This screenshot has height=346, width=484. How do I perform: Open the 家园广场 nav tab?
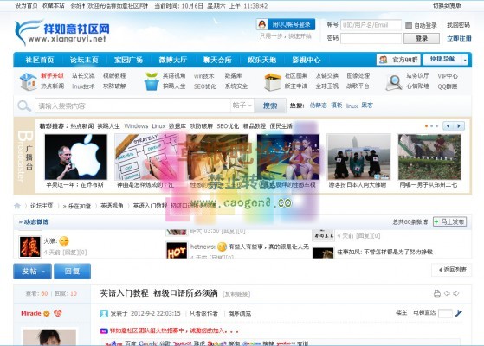[128, 60]
